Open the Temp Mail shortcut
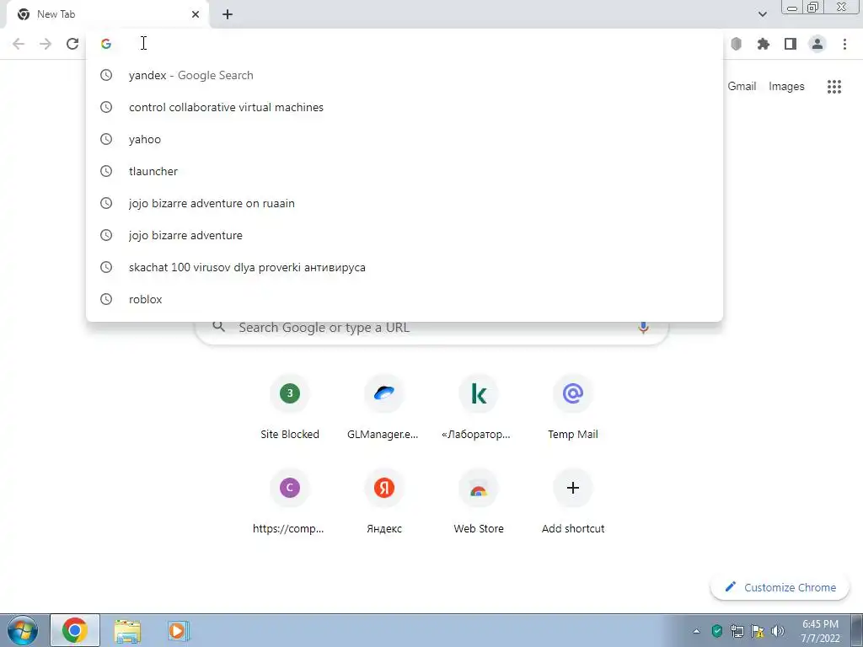 click(x=572, y=409)
